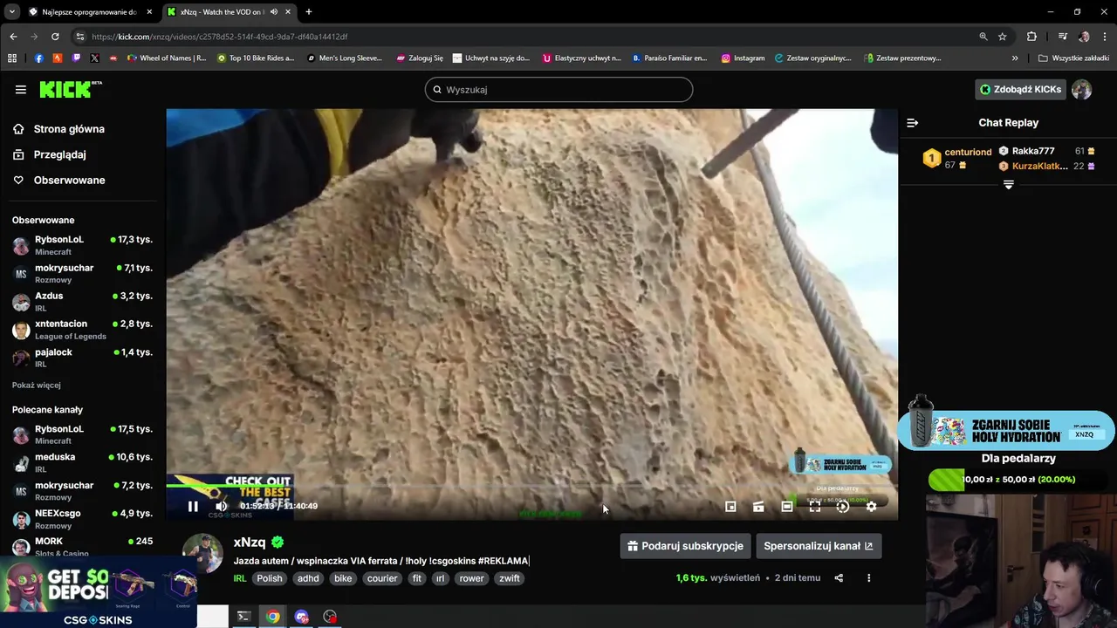Open xNzq channel avatar
The height and width of the screenshot is (628, 1117).
(202, 555)
